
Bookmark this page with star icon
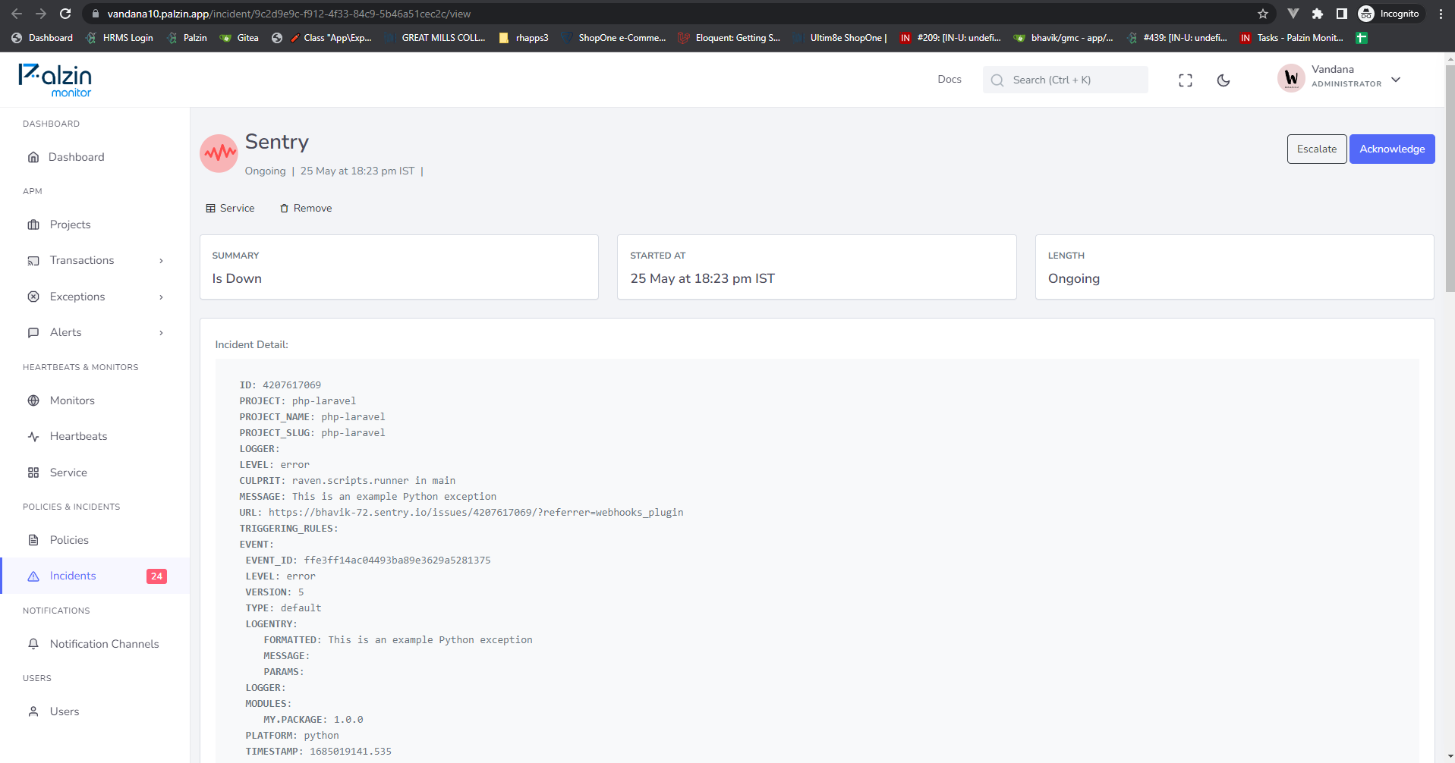[x=1263, y=14]
